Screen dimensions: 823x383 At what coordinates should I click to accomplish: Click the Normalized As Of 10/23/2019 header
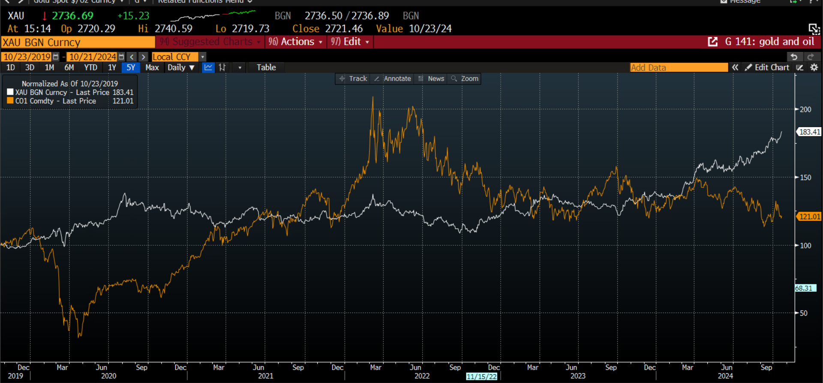70,84
